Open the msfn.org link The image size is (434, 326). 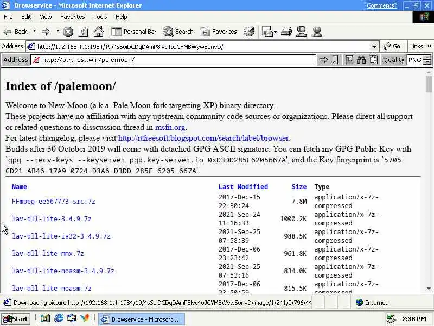(170, 127)
